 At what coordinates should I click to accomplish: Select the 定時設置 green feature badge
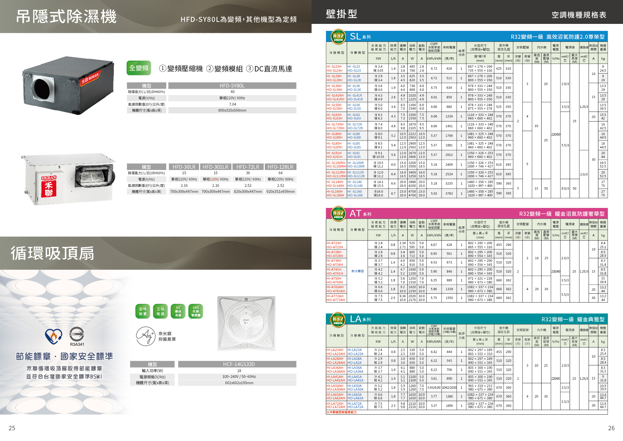tap(143, 311)
